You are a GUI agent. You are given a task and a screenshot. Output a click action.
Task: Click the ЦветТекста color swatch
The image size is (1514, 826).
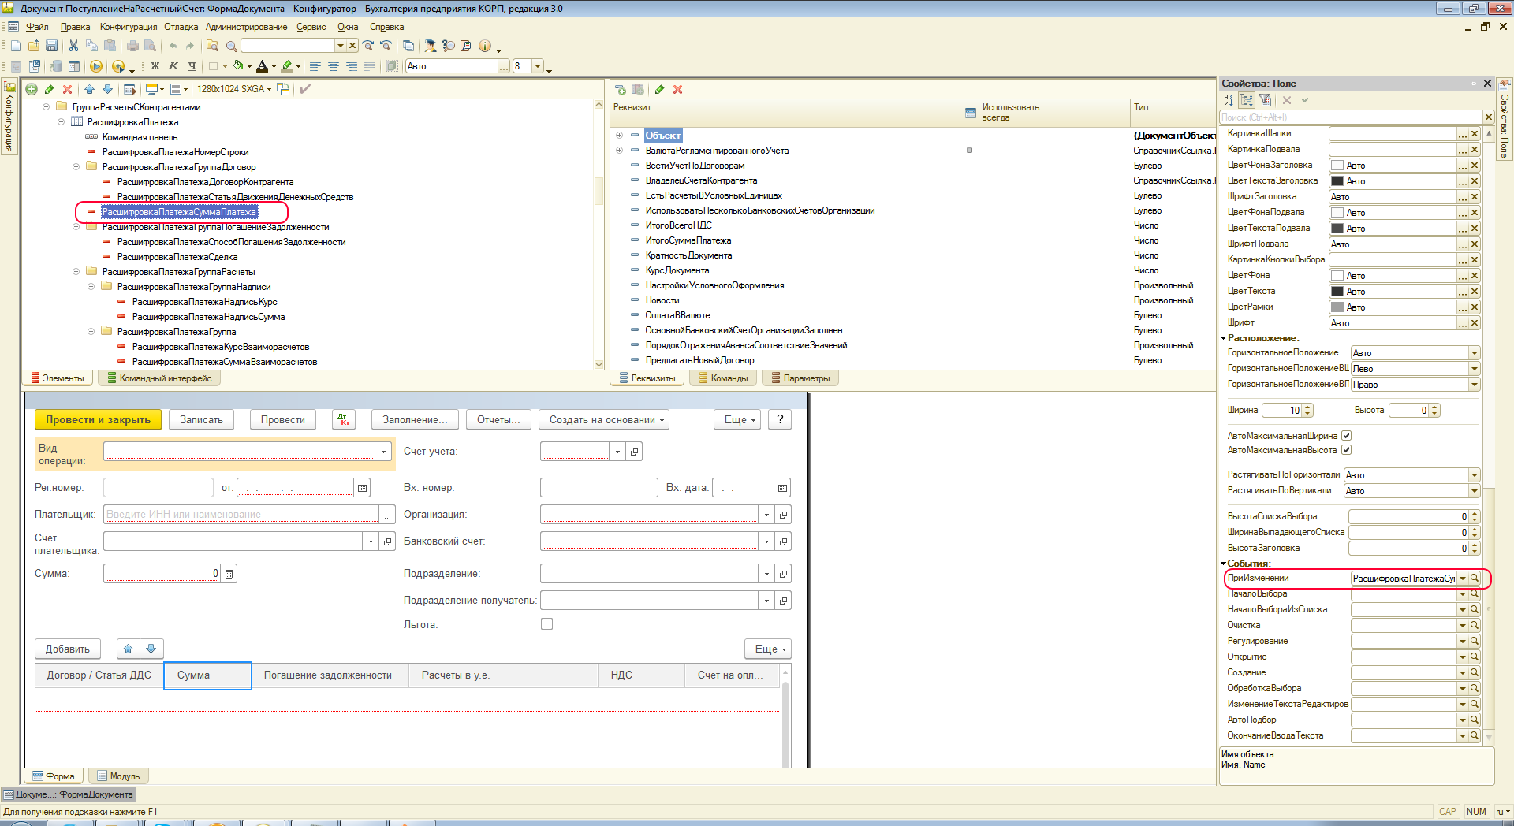coord(1337,292)
